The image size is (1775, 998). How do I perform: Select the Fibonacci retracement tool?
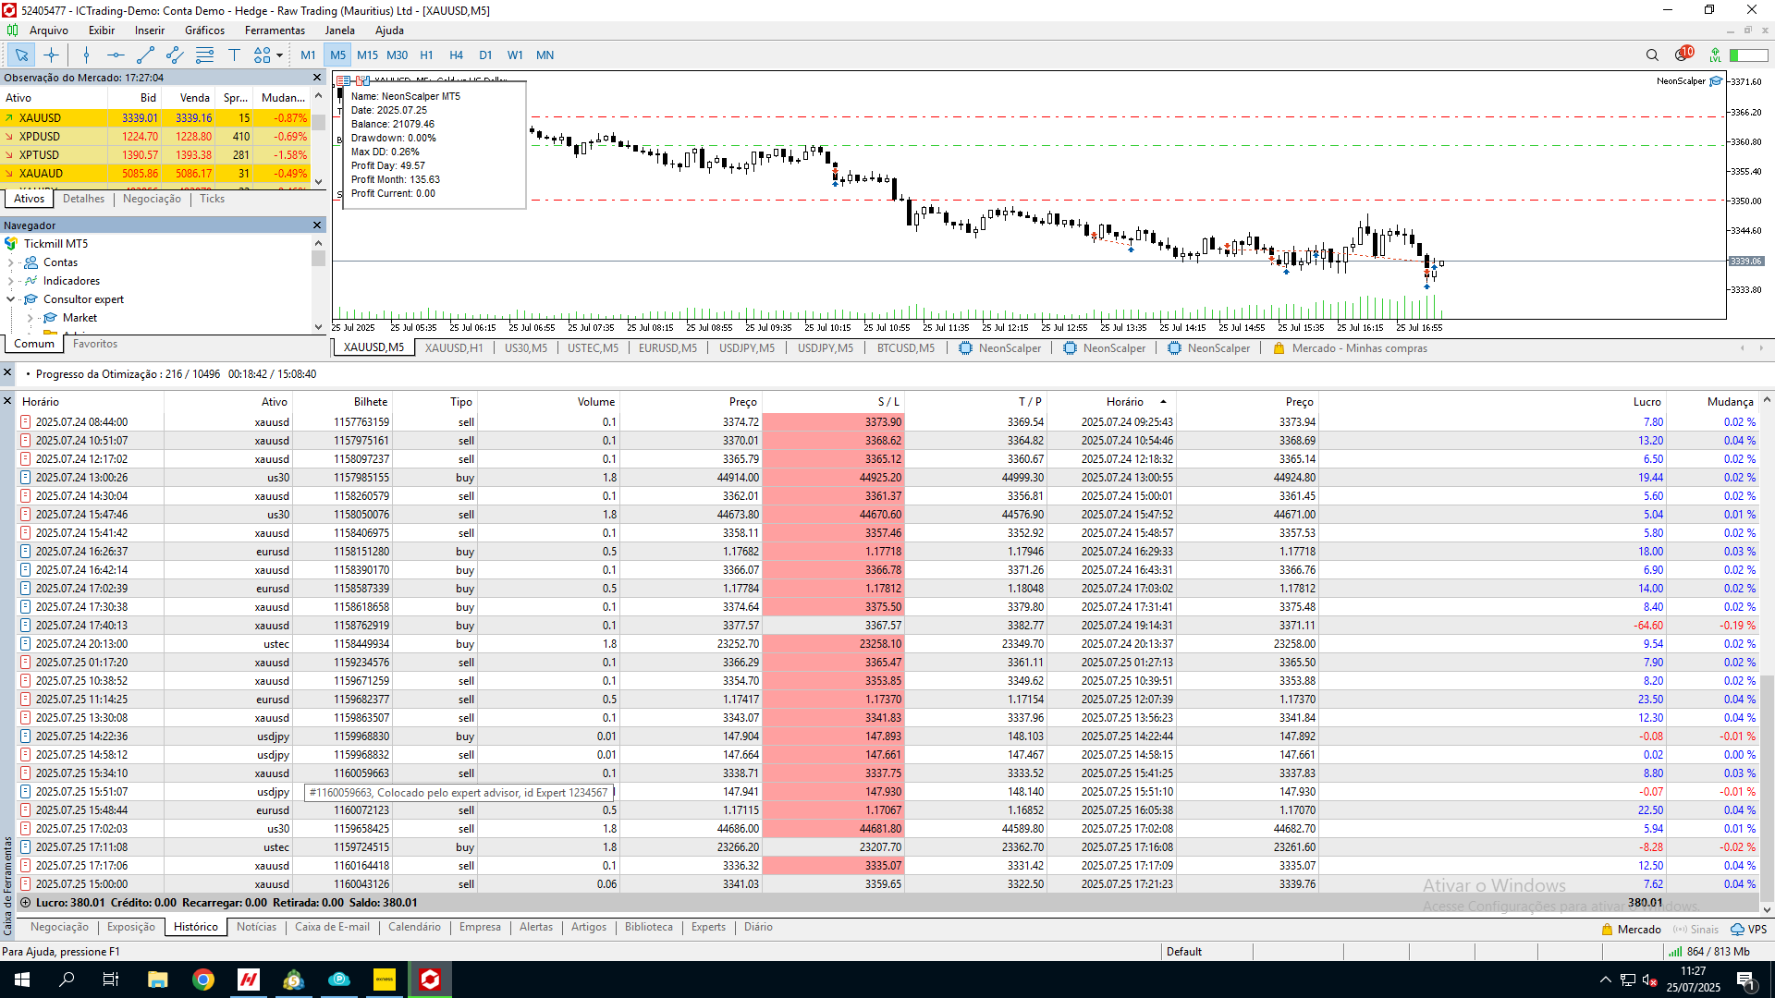(204, 55)
